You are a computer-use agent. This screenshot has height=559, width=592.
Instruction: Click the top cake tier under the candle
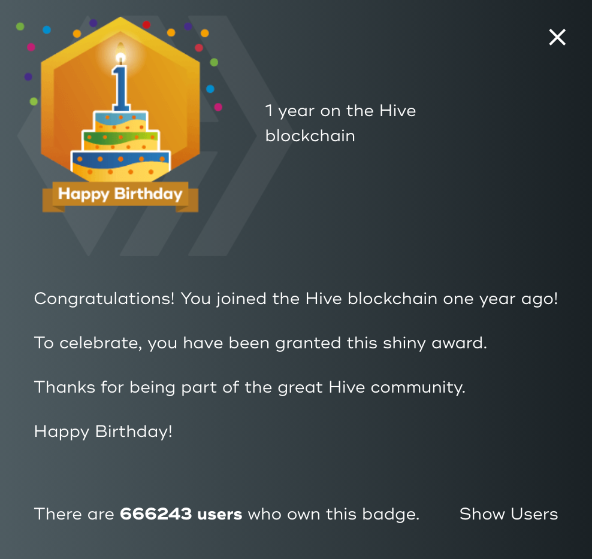click(x=121, y=121)
